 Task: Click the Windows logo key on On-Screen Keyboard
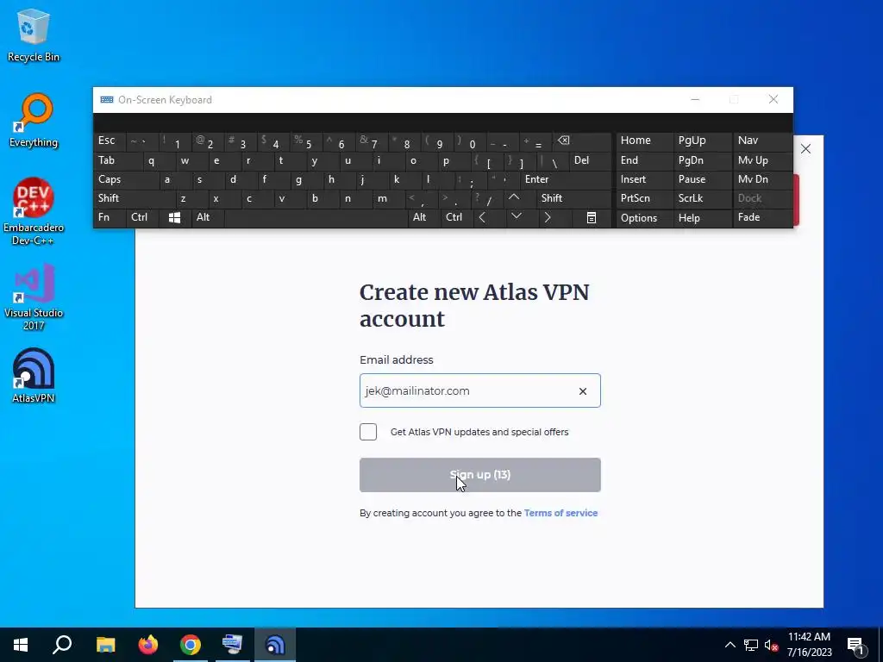[x=174, y=217]
